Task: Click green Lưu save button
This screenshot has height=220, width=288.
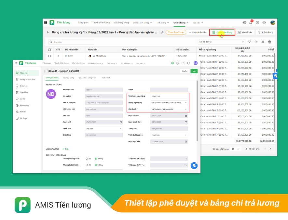Action: [194, 71]
